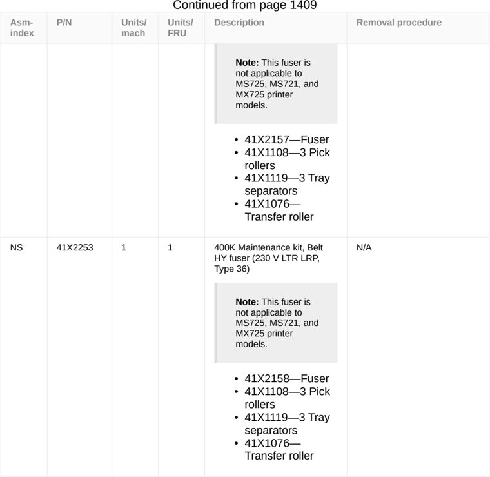The image size is (490, 477).
Task: Click the Units/mach column header
Action: tap(135, 28)
